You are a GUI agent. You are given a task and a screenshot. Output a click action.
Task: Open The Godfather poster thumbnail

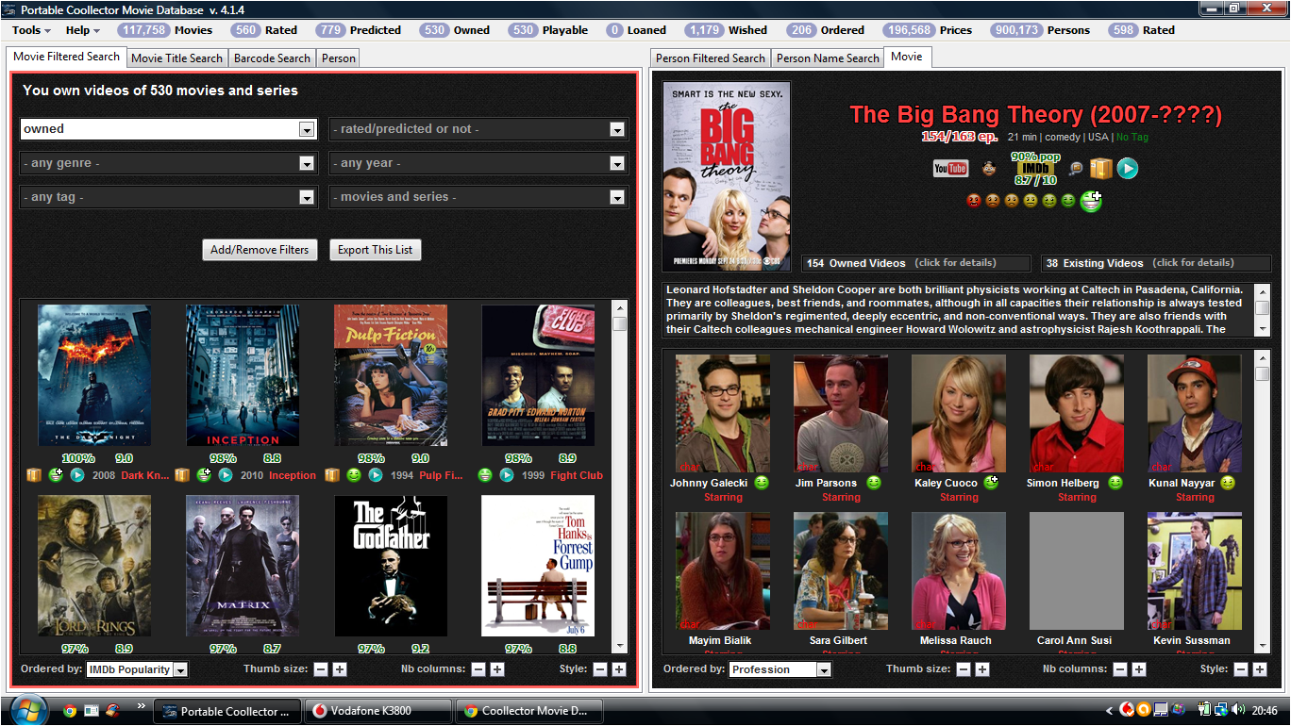[x=391, y=566]
